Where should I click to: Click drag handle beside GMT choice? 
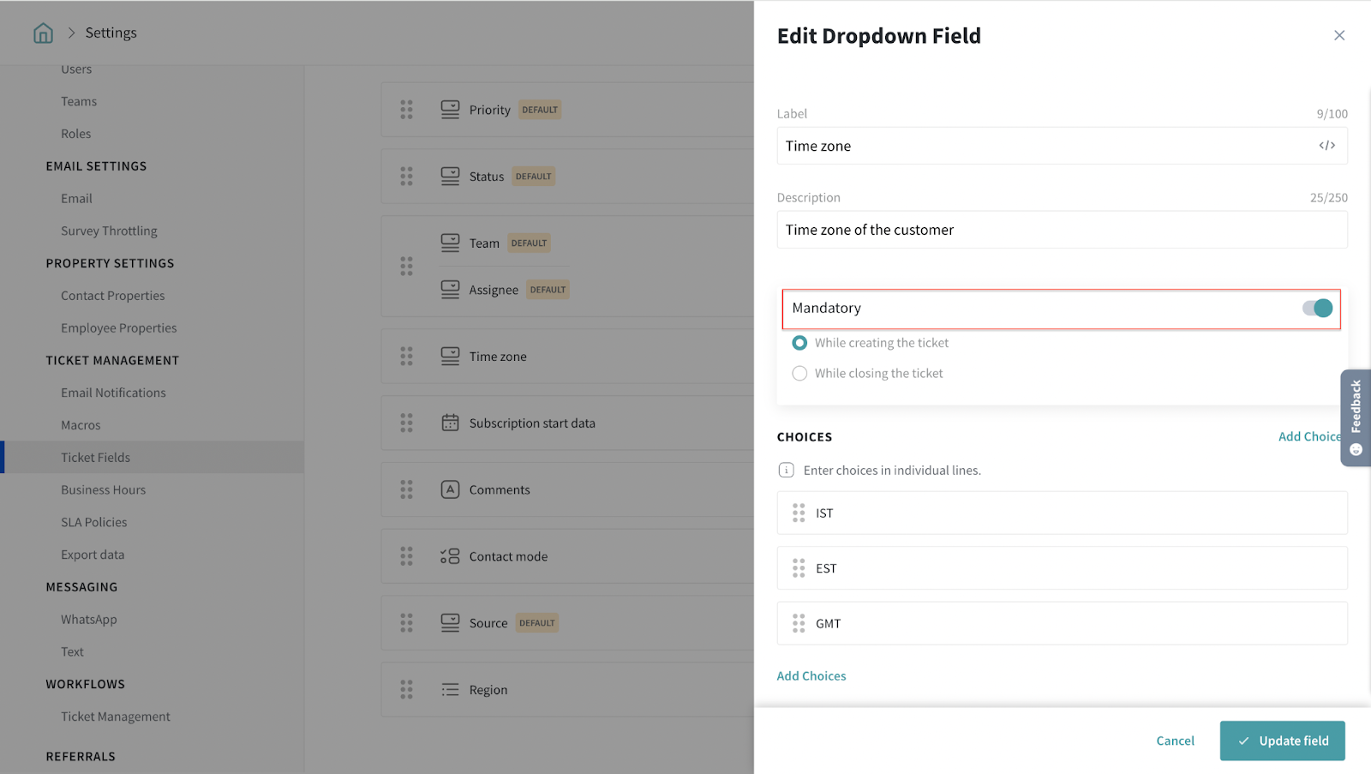pyautogui.click(x=799, y=623)
